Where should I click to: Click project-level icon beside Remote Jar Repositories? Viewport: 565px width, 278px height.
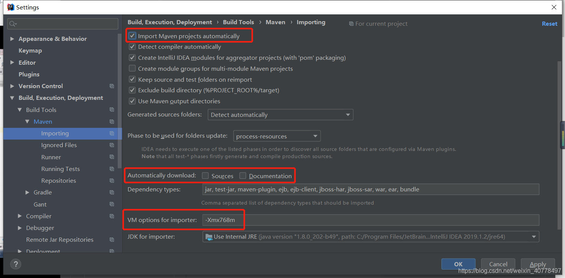112,240
